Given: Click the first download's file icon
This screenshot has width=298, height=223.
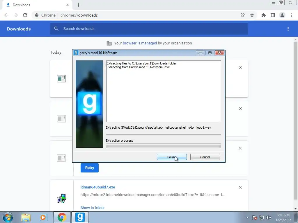Looking at the screenshot, I should (x=61, y=78).
